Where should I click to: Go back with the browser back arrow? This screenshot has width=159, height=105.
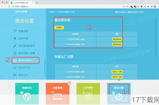[2, 7]
